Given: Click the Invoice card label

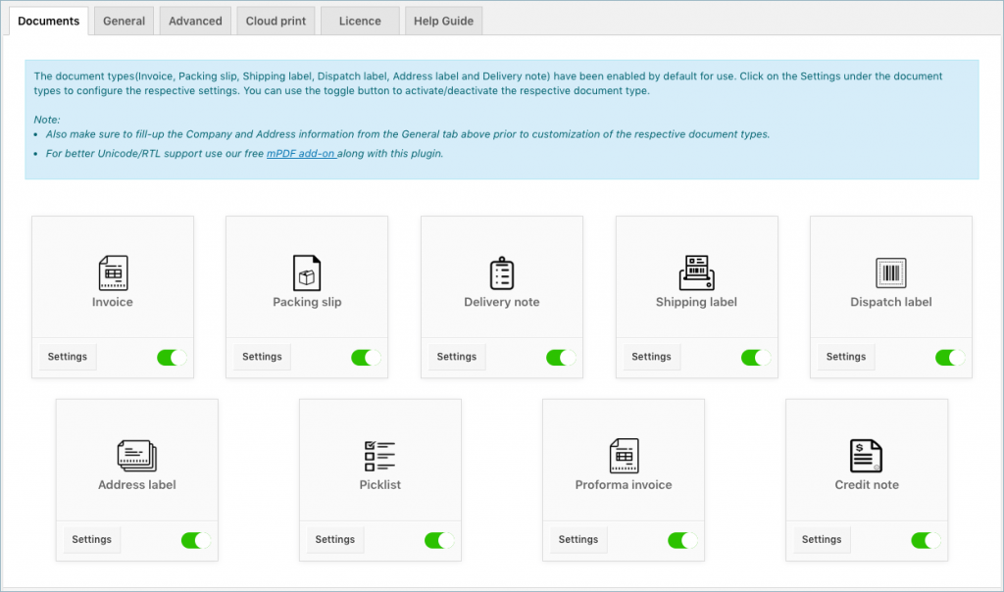Looking at the screenshot, I should [x=113, y=302].
